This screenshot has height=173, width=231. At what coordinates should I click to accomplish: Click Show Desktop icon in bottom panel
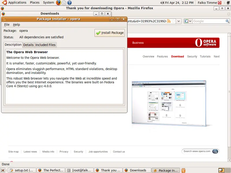(3, 170)
